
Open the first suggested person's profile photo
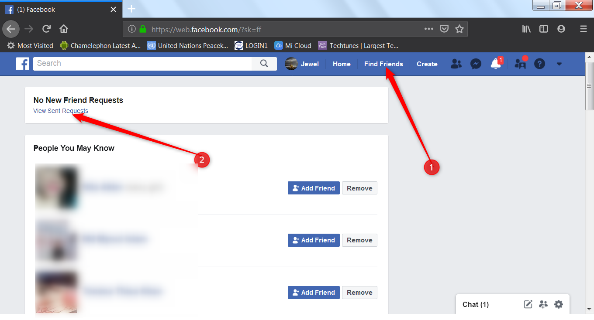[56, 188]
